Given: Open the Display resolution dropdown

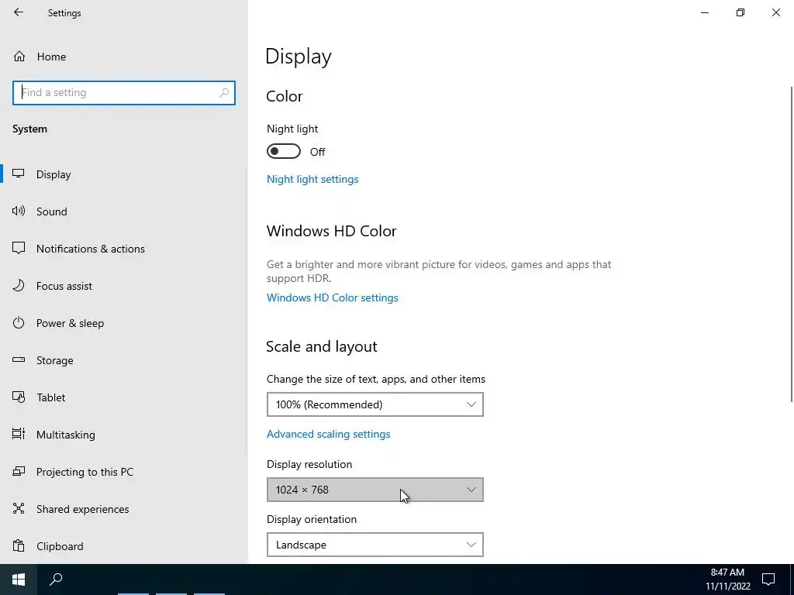Looking at the screenshot, I should (375, 490).
